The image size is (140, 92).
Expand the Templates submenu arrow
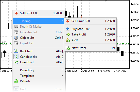coord(62,76)
